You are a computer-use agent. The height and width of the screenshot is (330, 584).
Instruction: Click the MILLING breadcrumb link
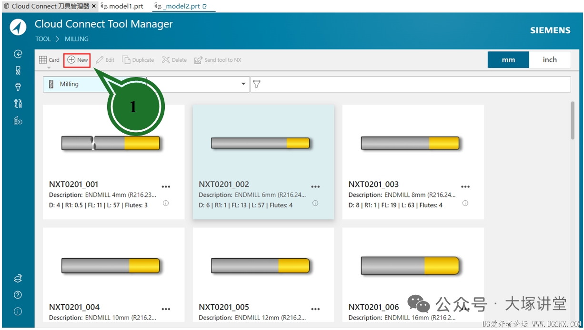tap(77, 39)
